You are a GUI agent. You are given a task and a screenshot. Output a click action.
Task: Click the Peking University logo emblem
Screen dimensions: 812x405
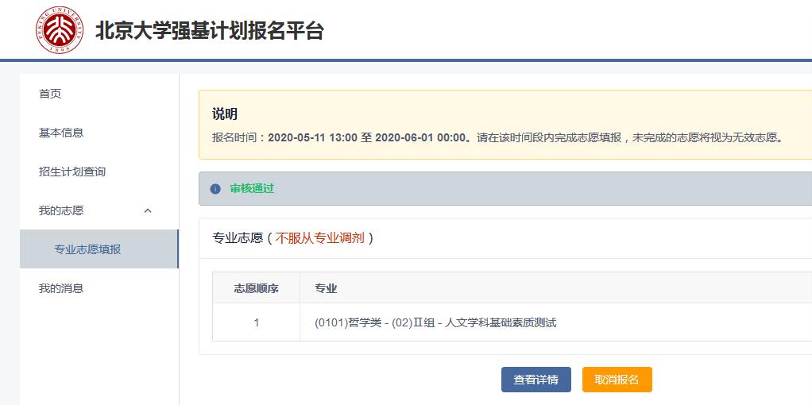pos(60,30)
